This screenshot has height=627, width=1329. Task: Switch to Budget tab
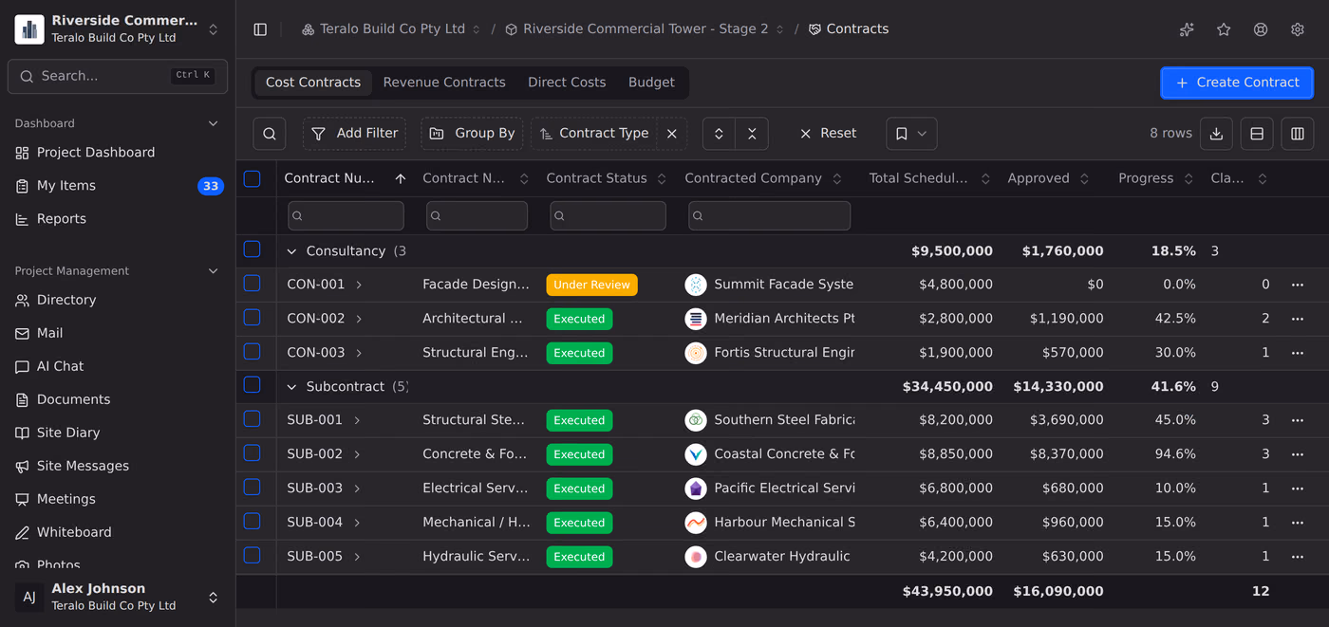[651, 83]
